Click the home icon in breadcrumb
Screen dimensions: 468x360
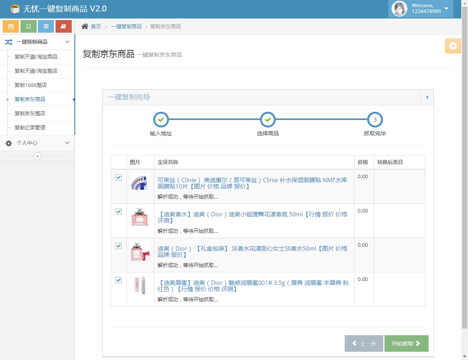(x=85, y=26)
